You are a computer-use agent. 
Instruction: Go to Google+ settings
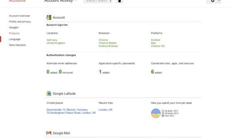(14, 27)
